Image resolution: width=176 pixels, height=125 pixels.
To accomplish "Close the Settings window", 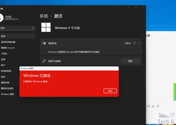I will pos(143,7).
